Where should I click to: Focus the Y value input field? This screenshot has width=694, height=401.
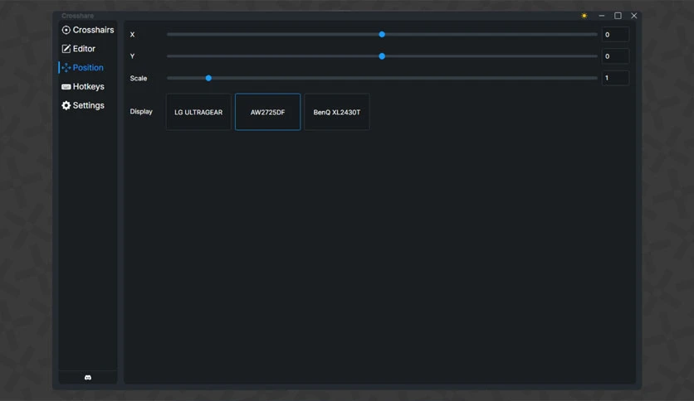point(615,56)
